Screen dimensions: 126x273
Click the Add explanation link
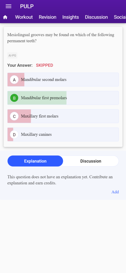pos(115,192)
